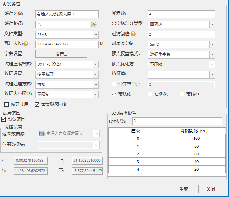The height and width of the screenshot is (197, 229).
Task: Click the simplification rate cell 20
Action: pyautogui.click(x=196, y=170)
